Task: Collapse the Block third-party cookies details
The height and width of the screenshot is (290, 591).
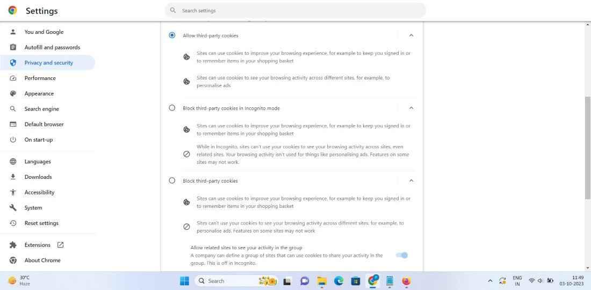Action: [411, 181]
